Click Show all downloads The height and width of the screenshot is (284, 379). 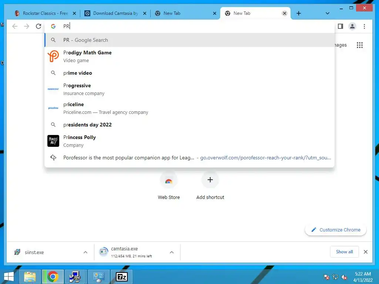(345, 252)
